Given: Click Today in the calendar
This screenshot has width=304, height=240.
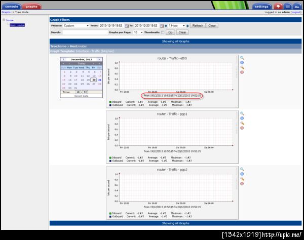Looking at the screenshot, I should pyautogui.click(x=82, y=63).
